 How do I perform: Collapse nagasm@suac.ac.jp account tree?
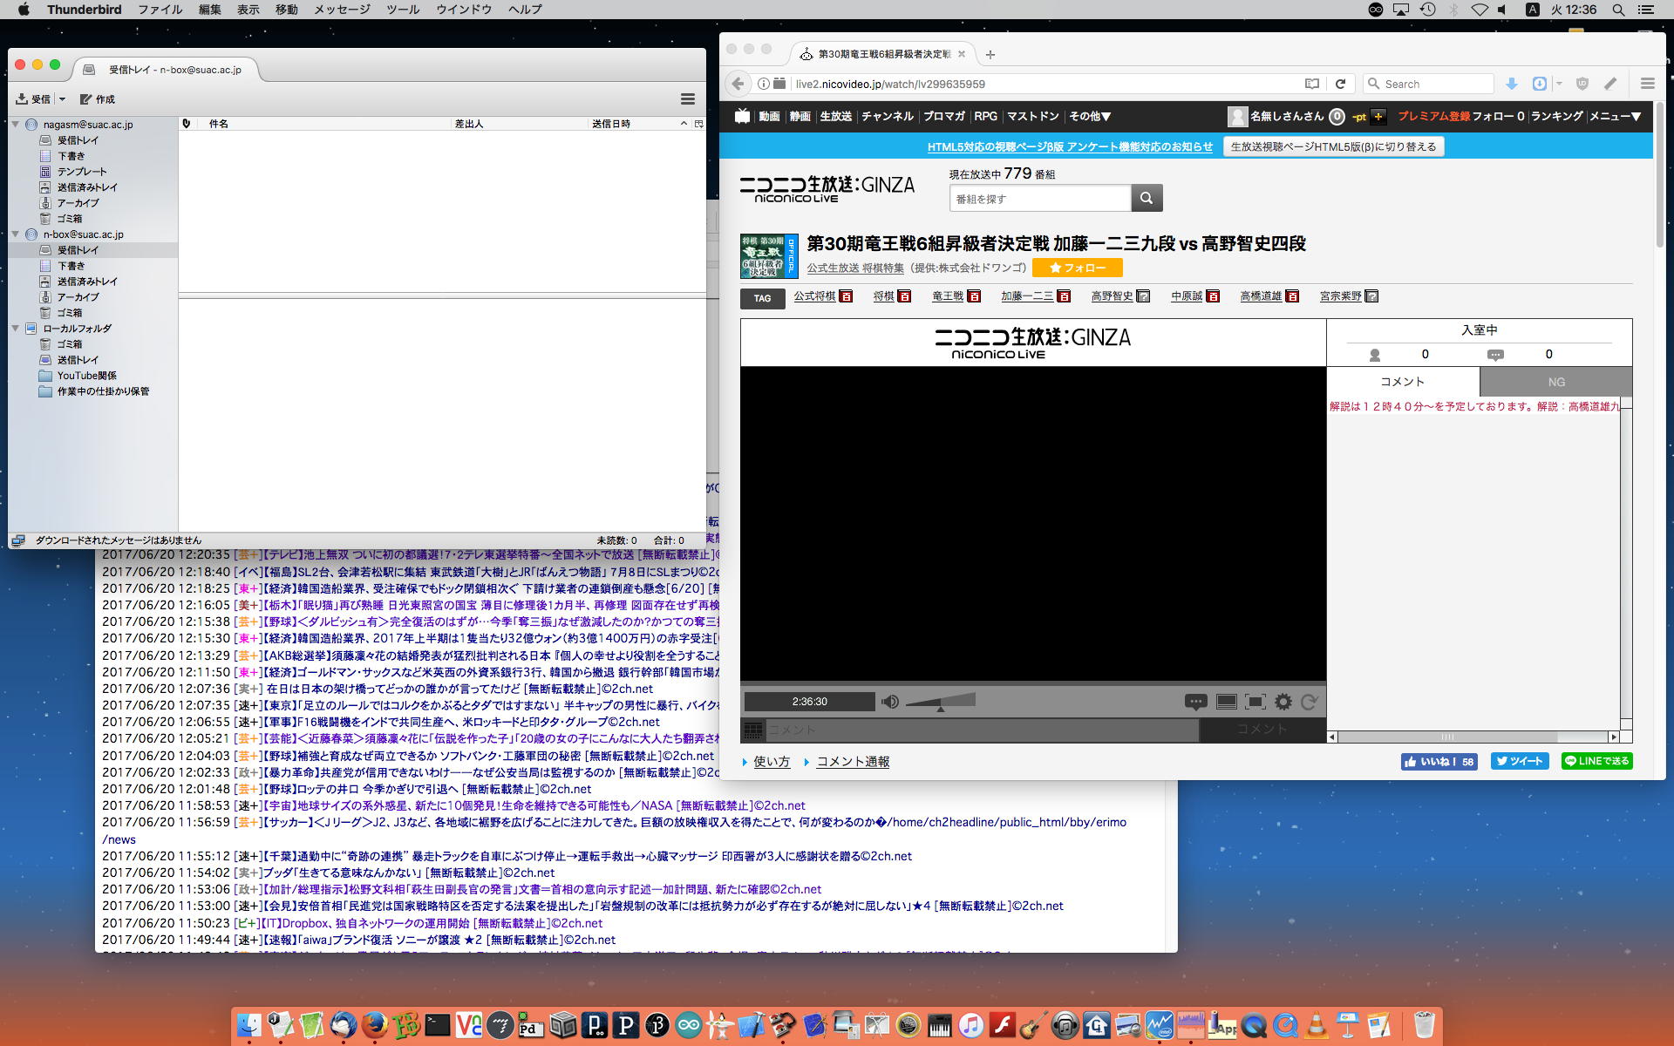click(16, 125)
